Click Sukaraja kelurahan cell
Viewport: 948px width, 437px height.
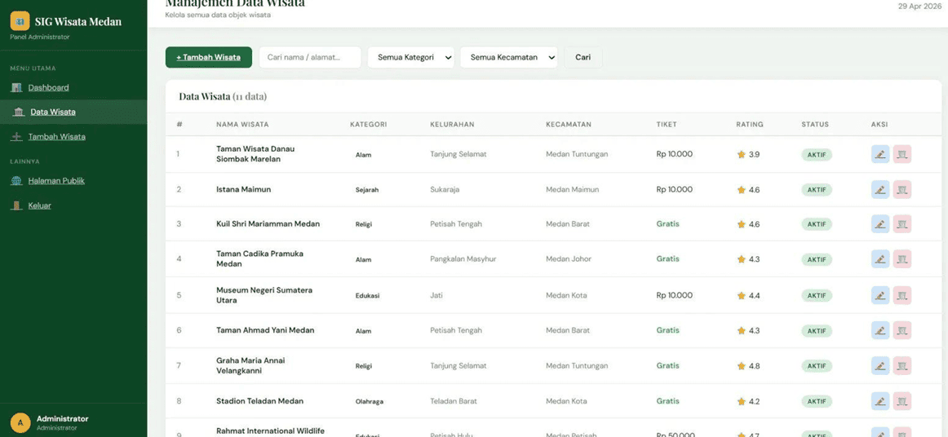click(x=445, y=190)
